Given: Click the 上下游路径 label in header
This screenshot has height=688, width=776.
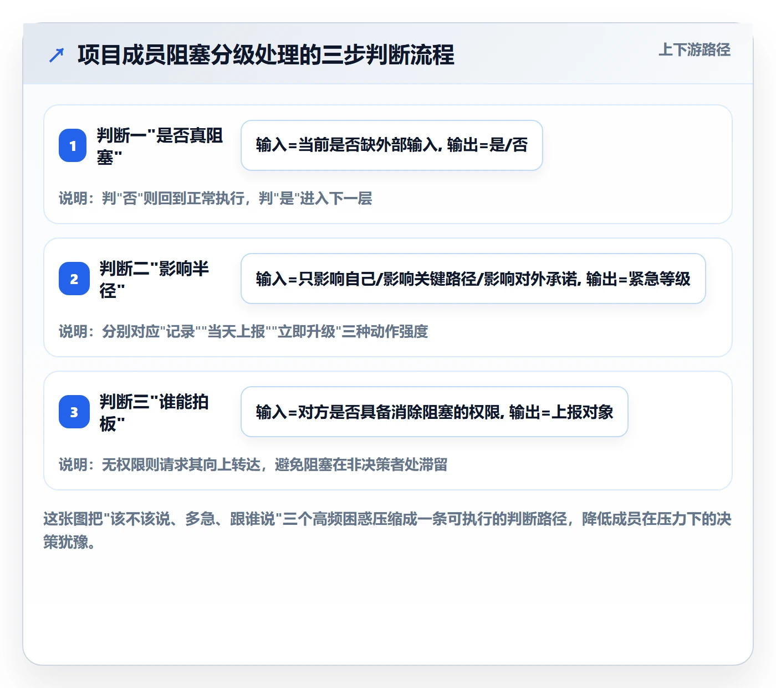Looking at the screenshot, I should pyautogui.click(x=695, y=49).
